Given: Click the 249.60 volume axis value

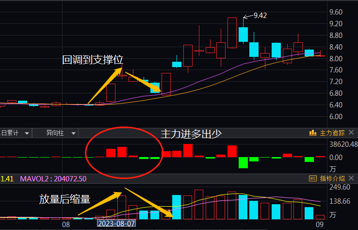Looking at the screenshot, I should [x=340, y=187].
